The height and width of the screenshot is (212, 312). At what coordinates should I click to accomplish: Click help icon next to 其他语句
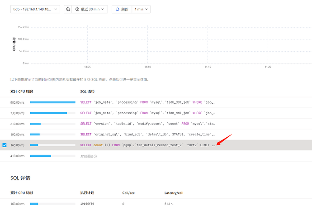[95, 156]
